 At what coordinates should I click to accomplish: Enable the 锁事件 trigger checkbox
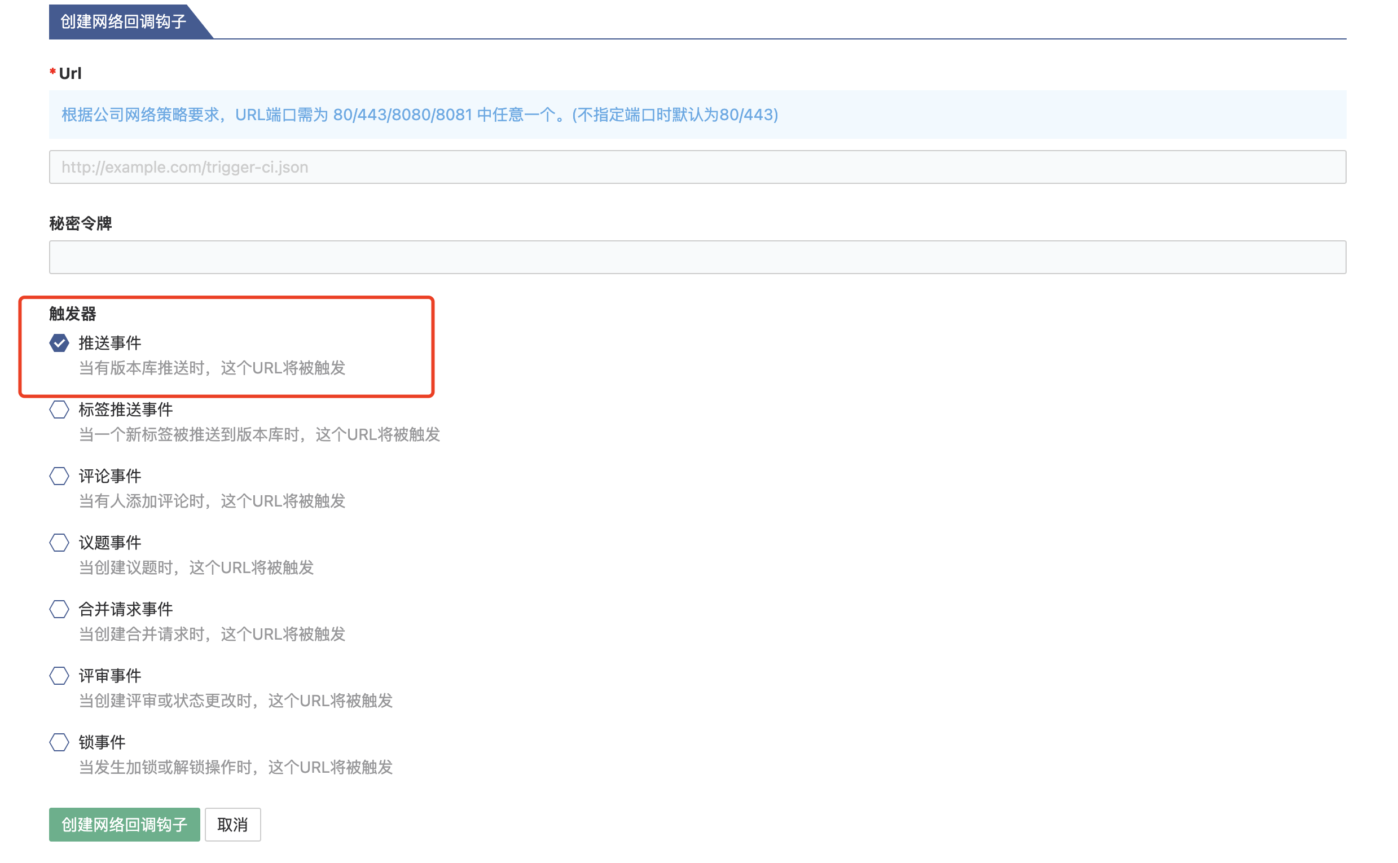pyautogui.click(x=59, y=742)
